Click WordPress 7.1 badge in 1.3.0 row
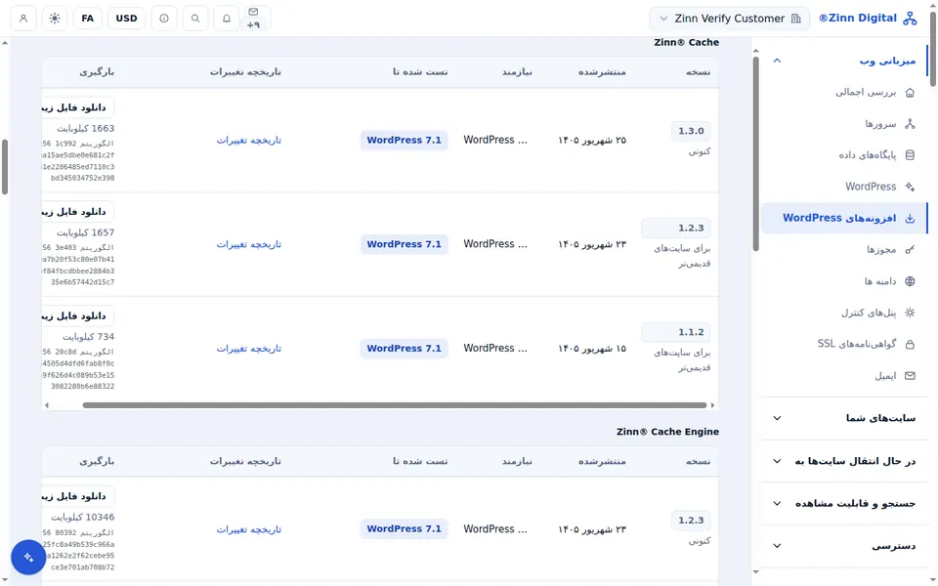 coord(404,141)
